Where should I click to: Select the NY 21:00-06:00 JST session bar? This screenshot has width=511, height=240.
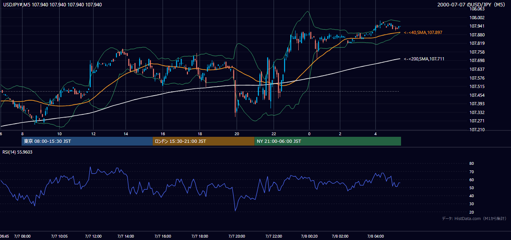click(x=327, y=141)
